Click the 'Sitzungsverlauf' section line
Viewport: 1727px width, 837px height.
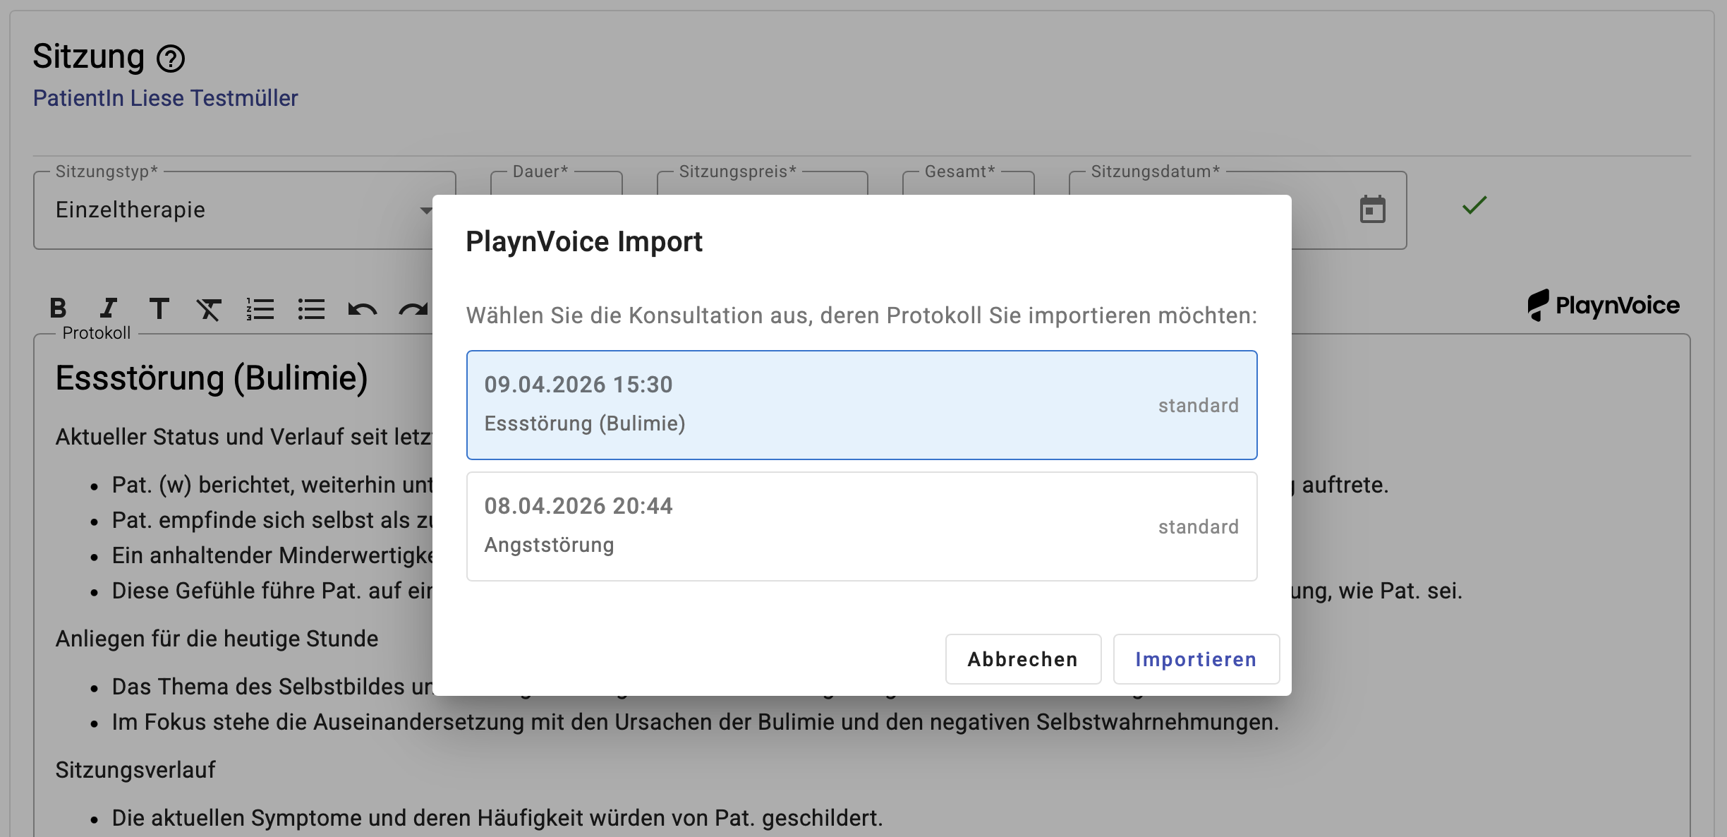coord(135,770)
